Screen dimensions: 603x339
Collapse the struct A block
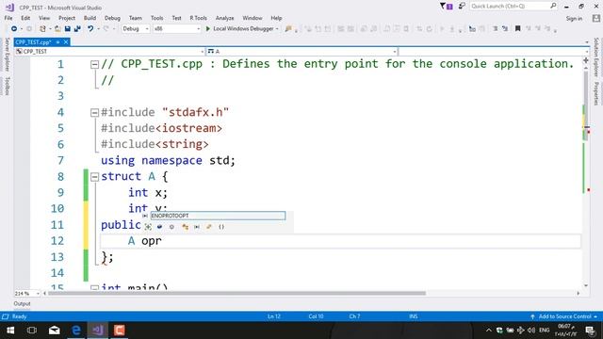click(94, 177)
